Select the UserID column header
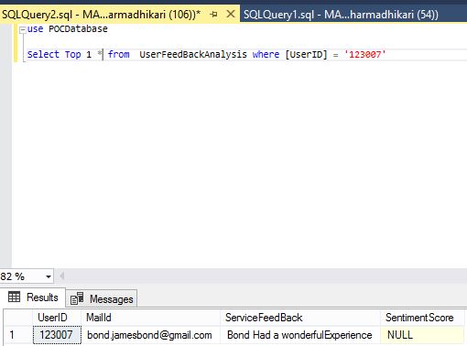The width and height of the screenshot is (467, 346). 57,318
